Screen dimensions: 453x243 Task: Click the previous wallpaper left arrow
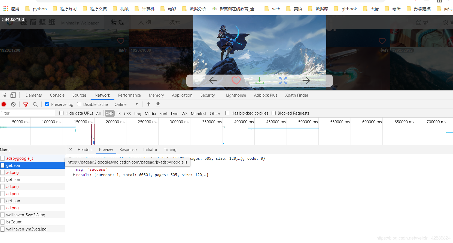[213, 81]
